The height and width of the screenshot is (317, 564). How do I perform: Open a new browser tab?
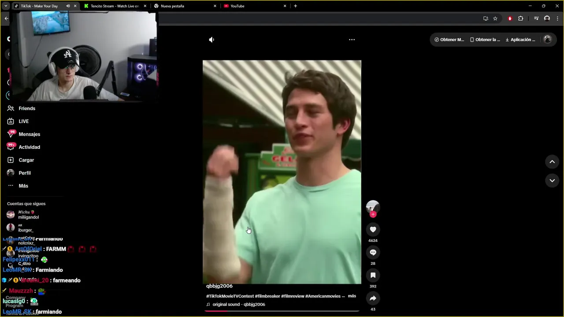coord(295,6)
